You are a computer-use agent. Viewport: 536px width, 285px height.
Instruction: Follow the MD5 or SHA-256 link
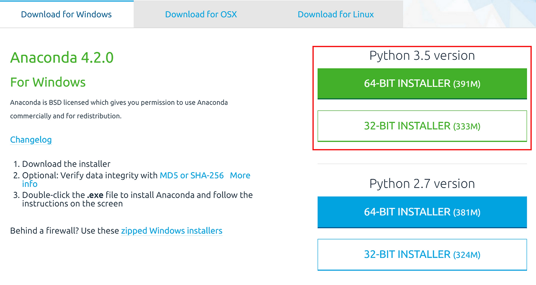coord(192,176)
